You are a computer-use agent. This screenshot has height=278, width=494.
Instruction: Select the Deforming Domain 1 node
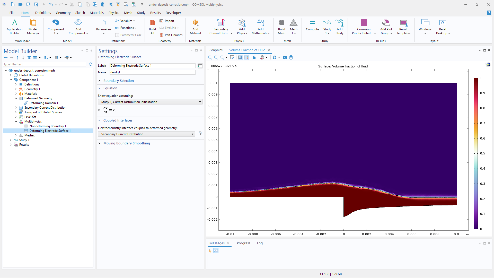tap(44, 103)
